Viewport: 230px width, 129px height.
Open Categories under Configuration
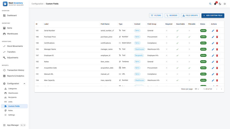point(14,89)
